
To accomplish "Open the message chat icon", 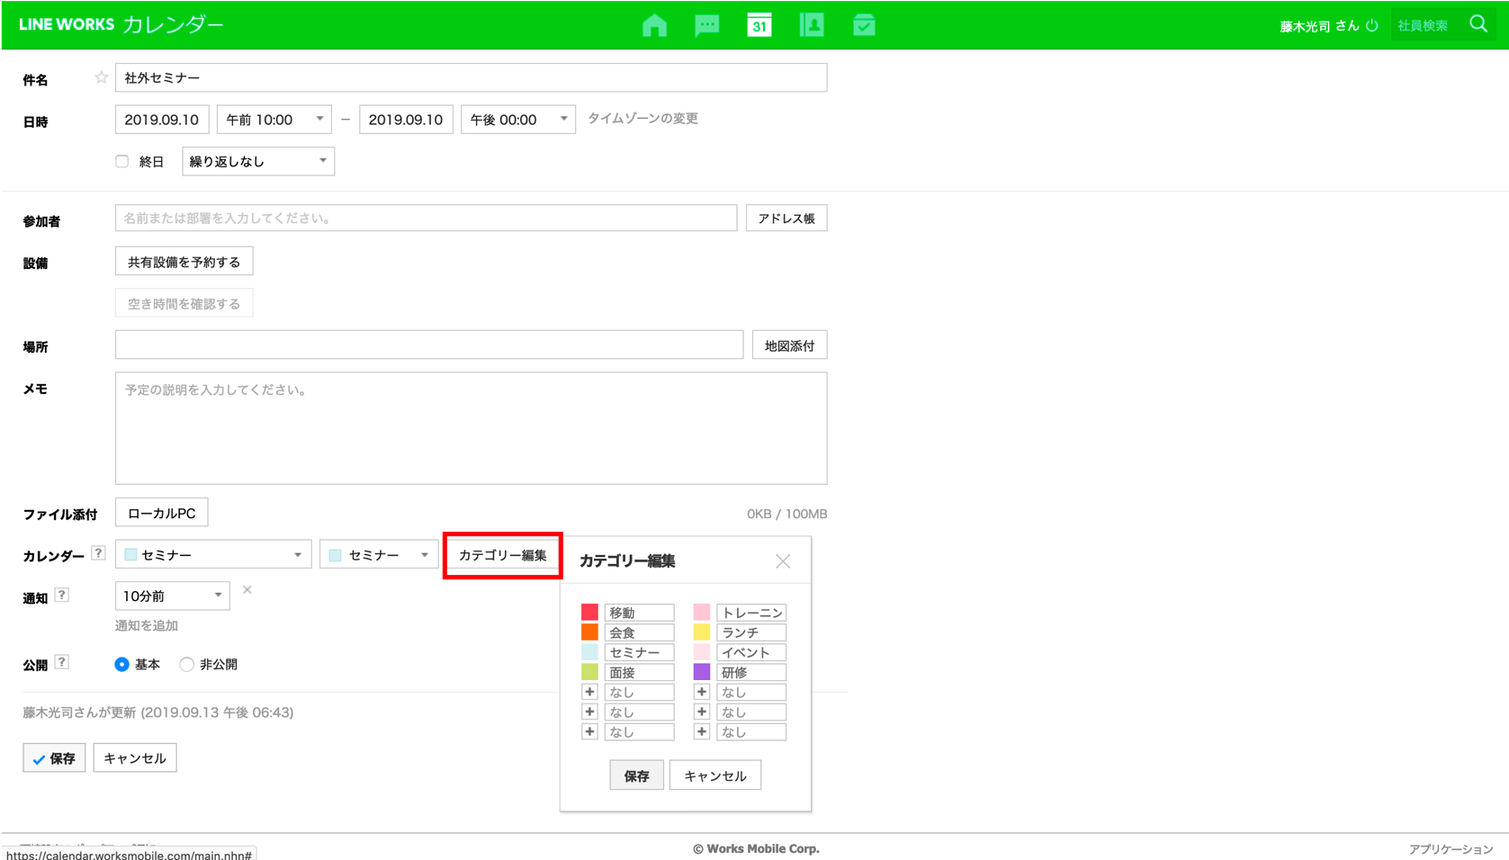I will 707,25.
